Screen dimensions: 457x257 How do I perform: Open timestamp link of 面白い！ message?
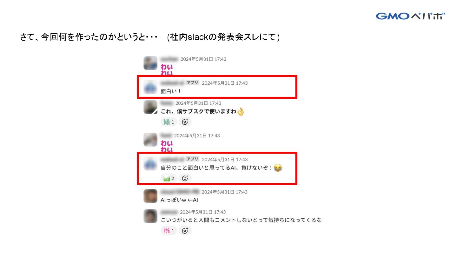point(225,83)
